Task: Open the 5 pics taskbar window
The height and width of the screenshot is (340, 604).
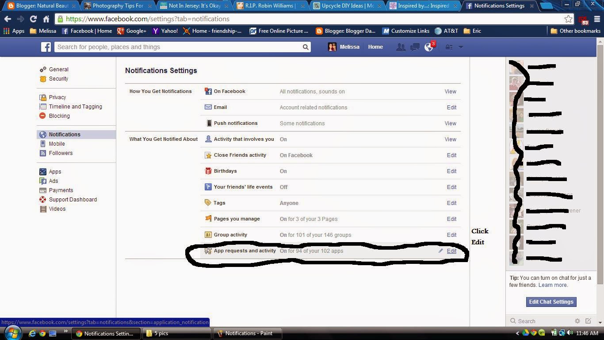Action: click(177, 333)
